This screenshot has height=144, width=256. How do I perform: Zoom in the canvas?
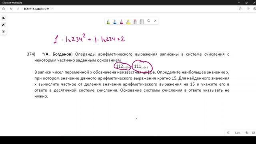[x=247, y=133]
